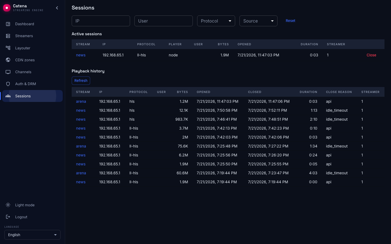
Task: Open Channels using the monitor icon
Action: [x=8, y=72]
